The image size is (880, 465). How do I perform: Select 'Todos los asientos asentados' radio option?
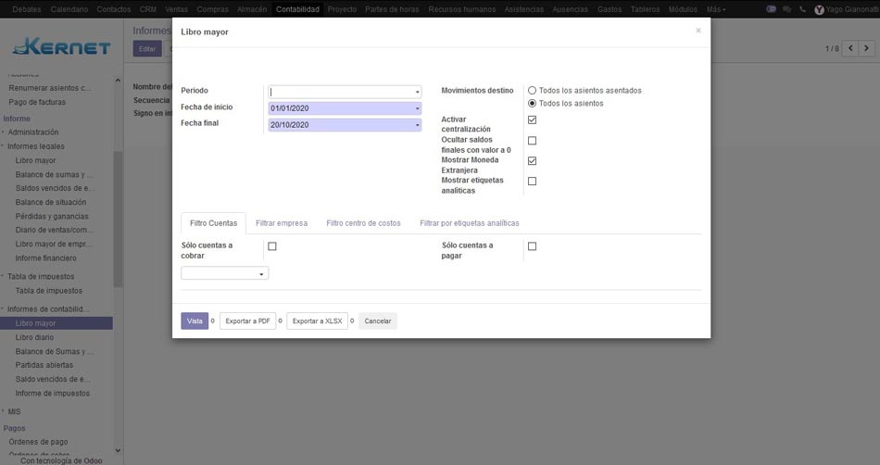click(x=532, y=91)
